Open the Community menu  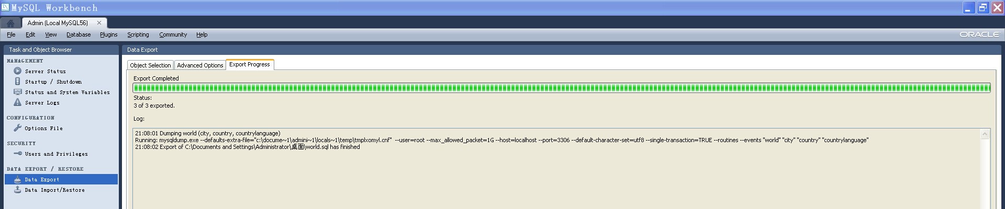click(x=173, y=34)
